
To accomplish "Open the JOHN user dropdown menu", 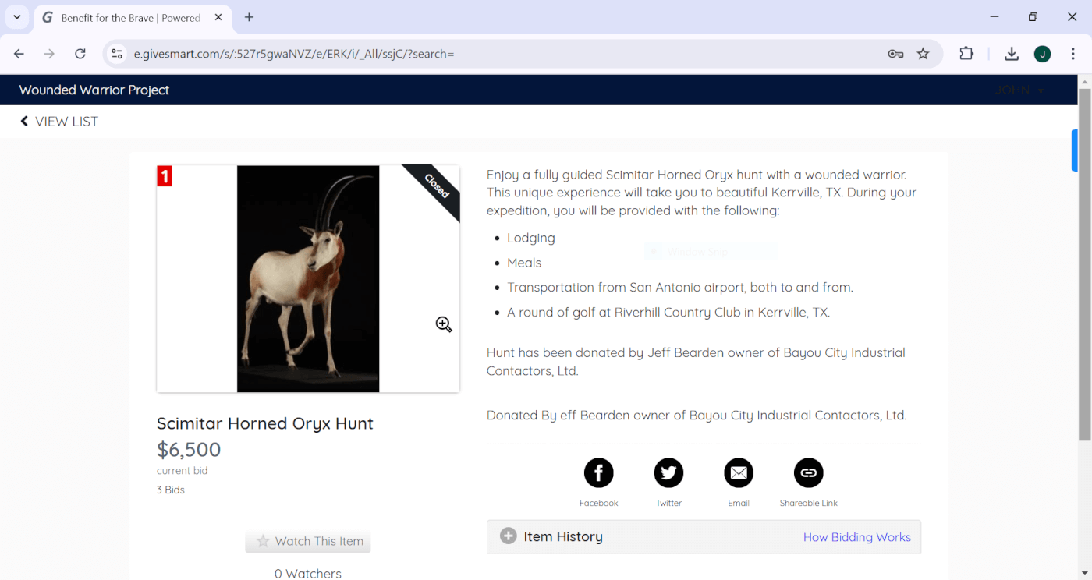I will point(1019,90).
